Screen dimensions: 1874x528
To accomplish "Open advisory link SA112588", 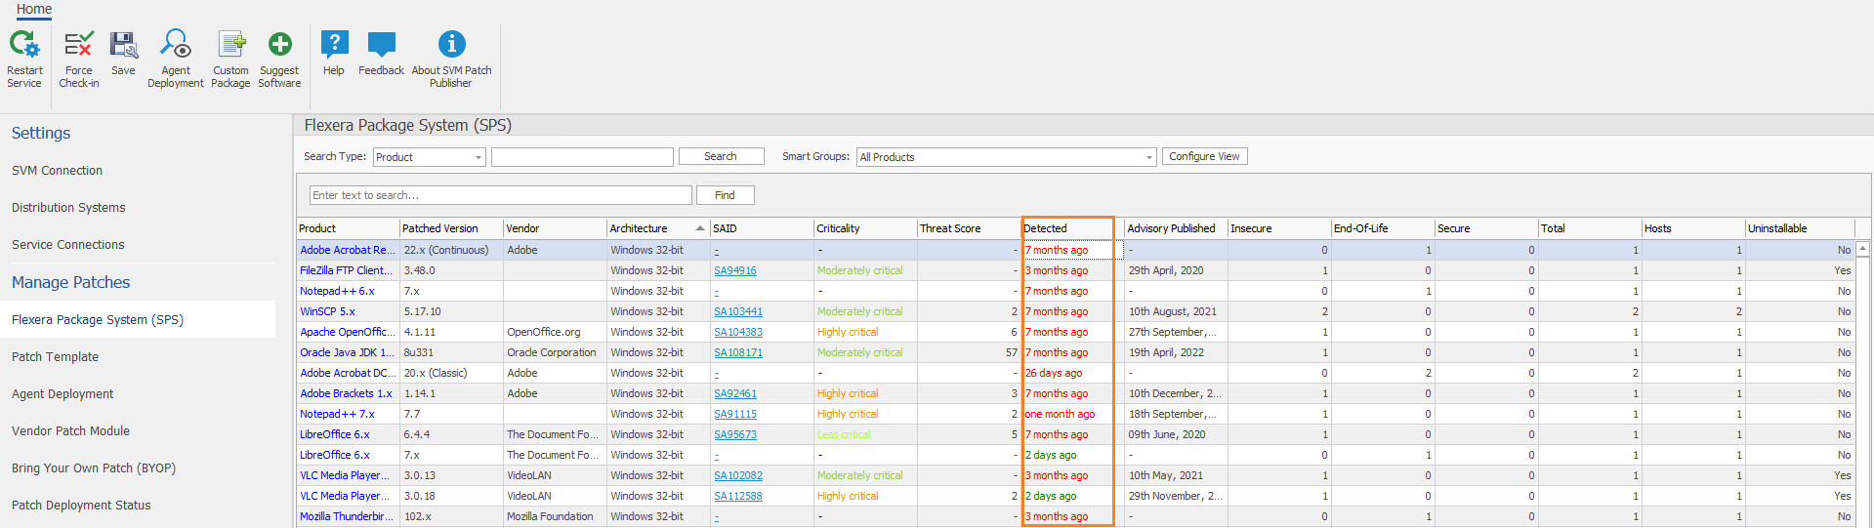I will tap(738, 496).
